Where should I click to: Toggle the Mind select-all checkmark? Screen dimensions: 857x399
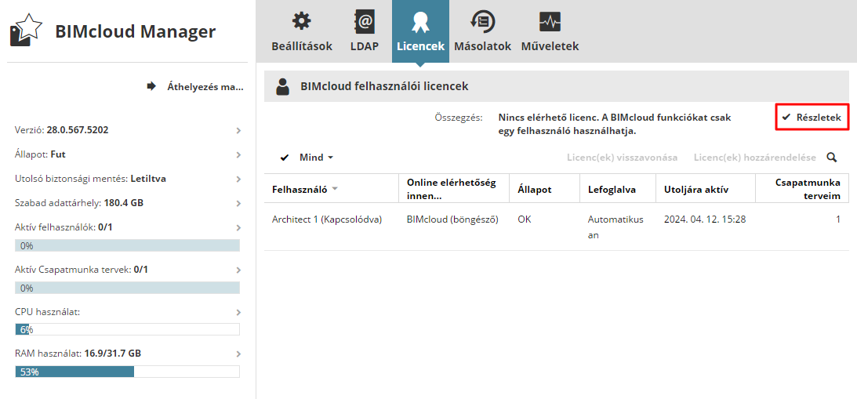click(284, 158)
